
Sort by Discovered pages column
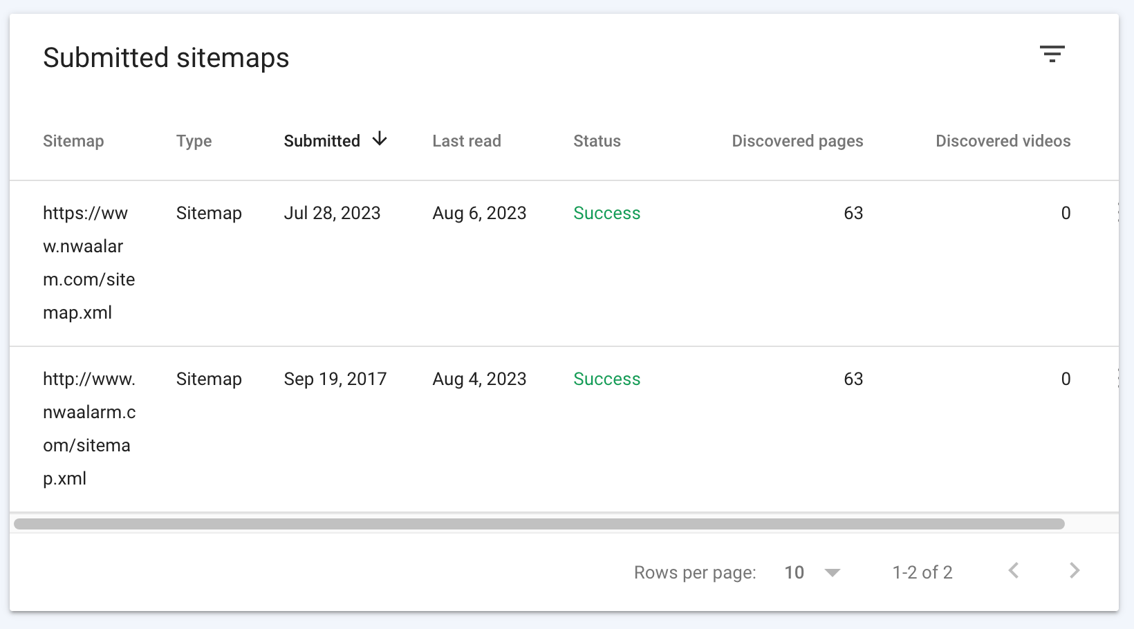tap(797, 141)
